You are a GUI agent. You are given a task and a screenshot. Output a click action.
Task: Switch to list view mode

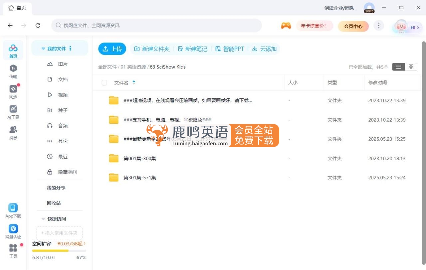tap(398, 67)
